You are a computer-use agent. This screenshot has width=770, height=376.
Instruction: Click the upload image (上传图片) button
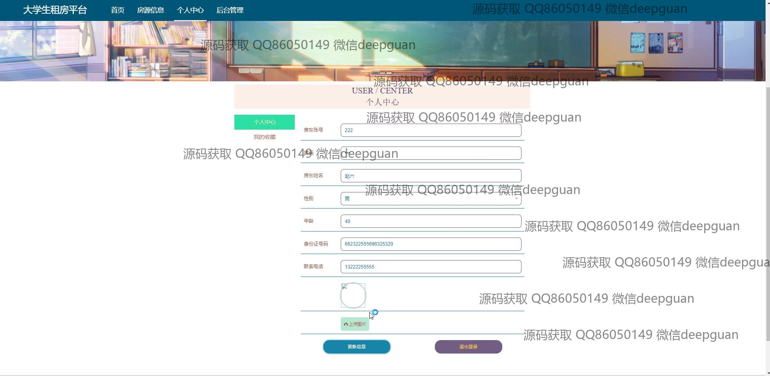tap(355, 324)
